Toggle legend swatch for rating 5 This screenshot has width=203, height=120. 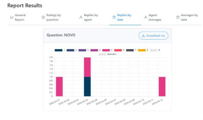[106, 50]
